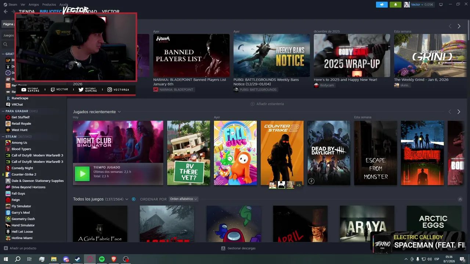Screen dimensions: 470x264
Task: Open the Productos menu
Action: click(49, 4)
